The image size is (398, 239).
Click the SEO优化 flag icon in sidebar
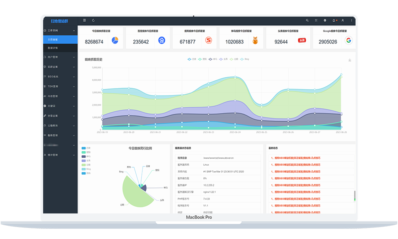point(45,76)
